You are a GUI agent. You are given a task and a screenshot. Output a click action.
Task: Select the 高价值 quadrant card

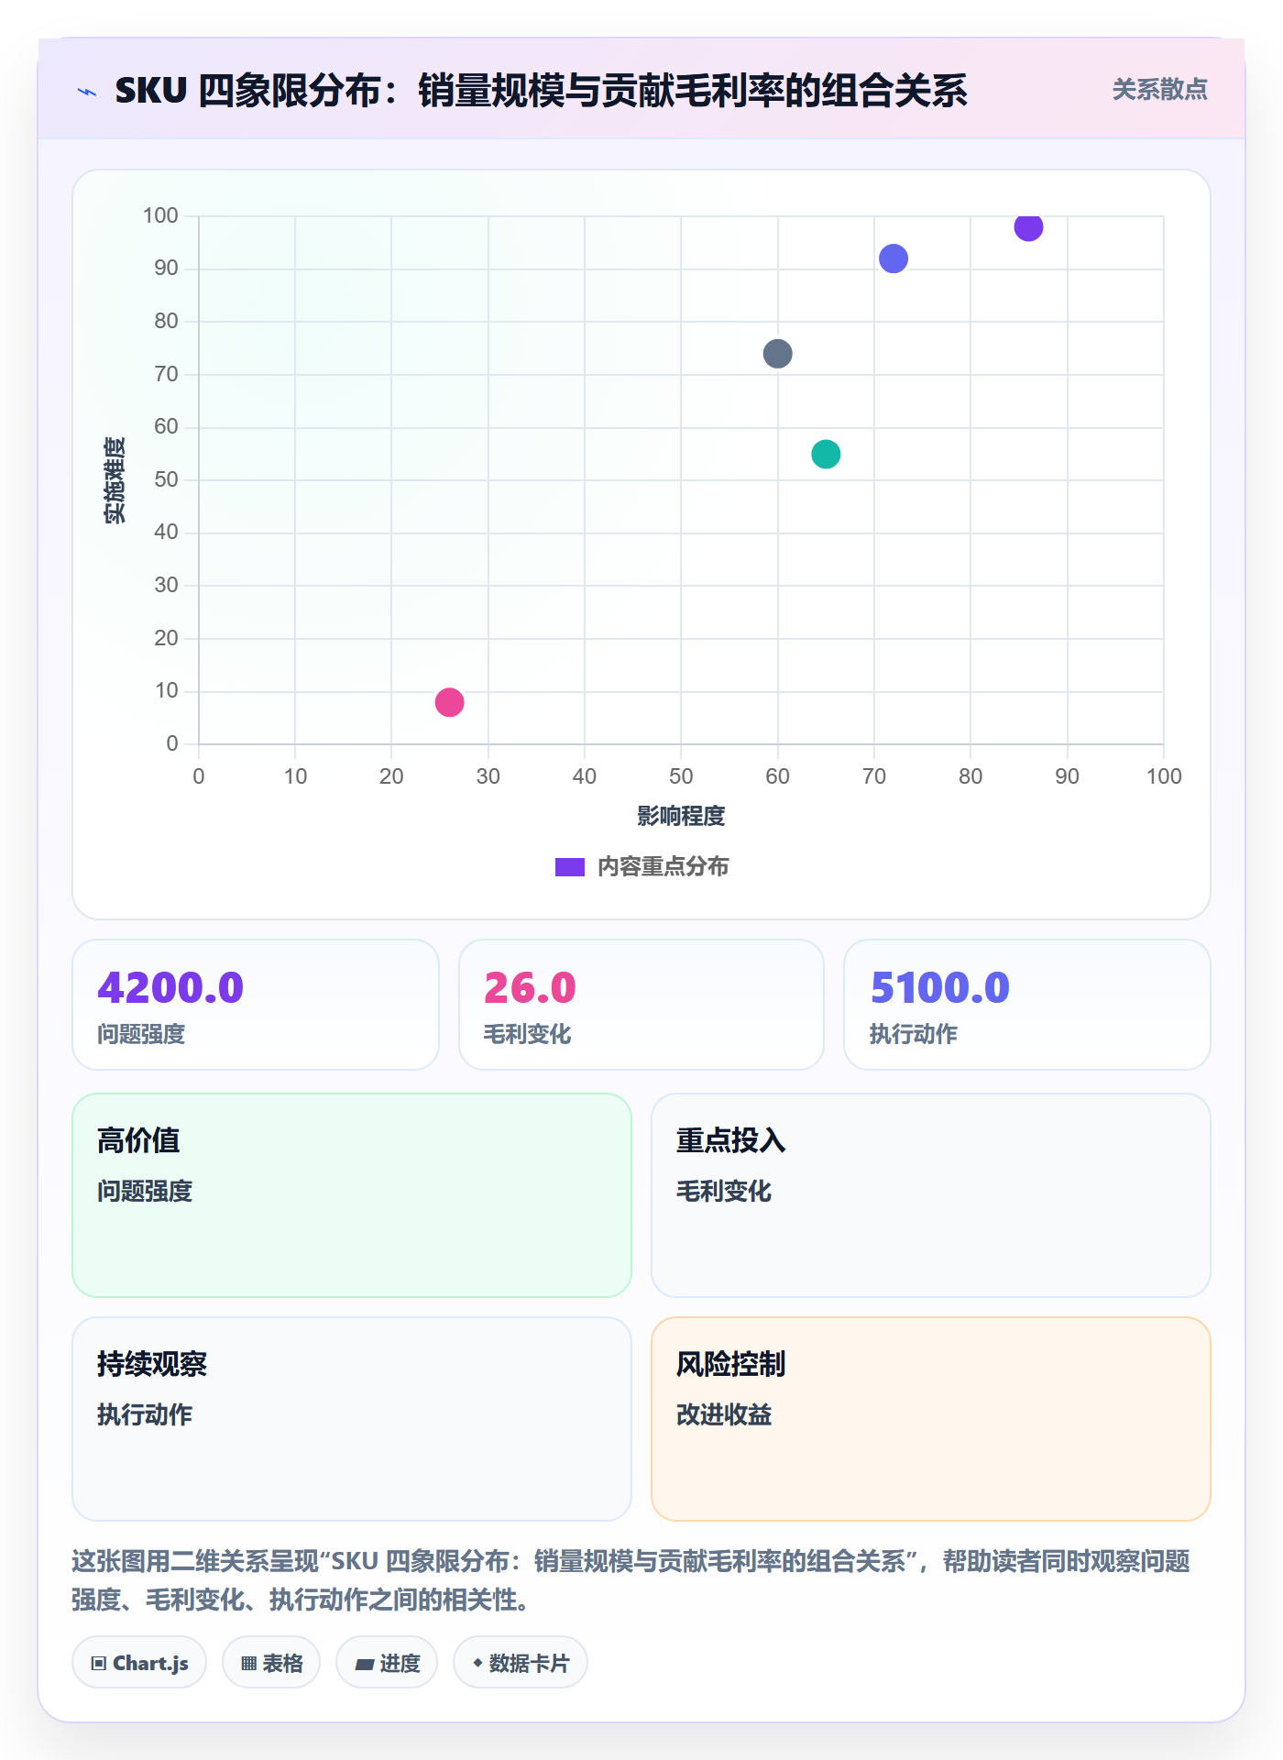click(352, 1195)
